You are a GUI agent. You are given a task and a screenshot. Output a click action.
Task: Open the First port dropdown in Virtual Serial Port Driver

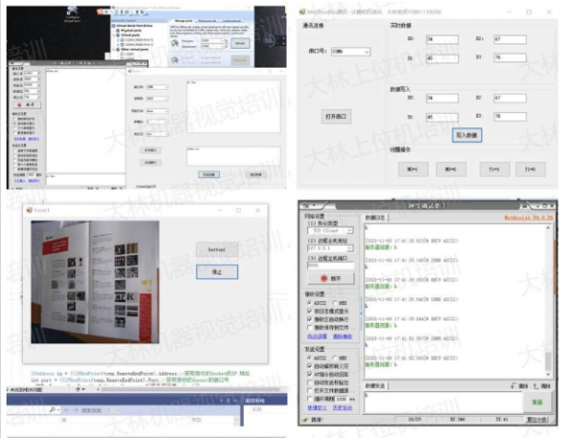pyautogui.click(x=212, y=41)
